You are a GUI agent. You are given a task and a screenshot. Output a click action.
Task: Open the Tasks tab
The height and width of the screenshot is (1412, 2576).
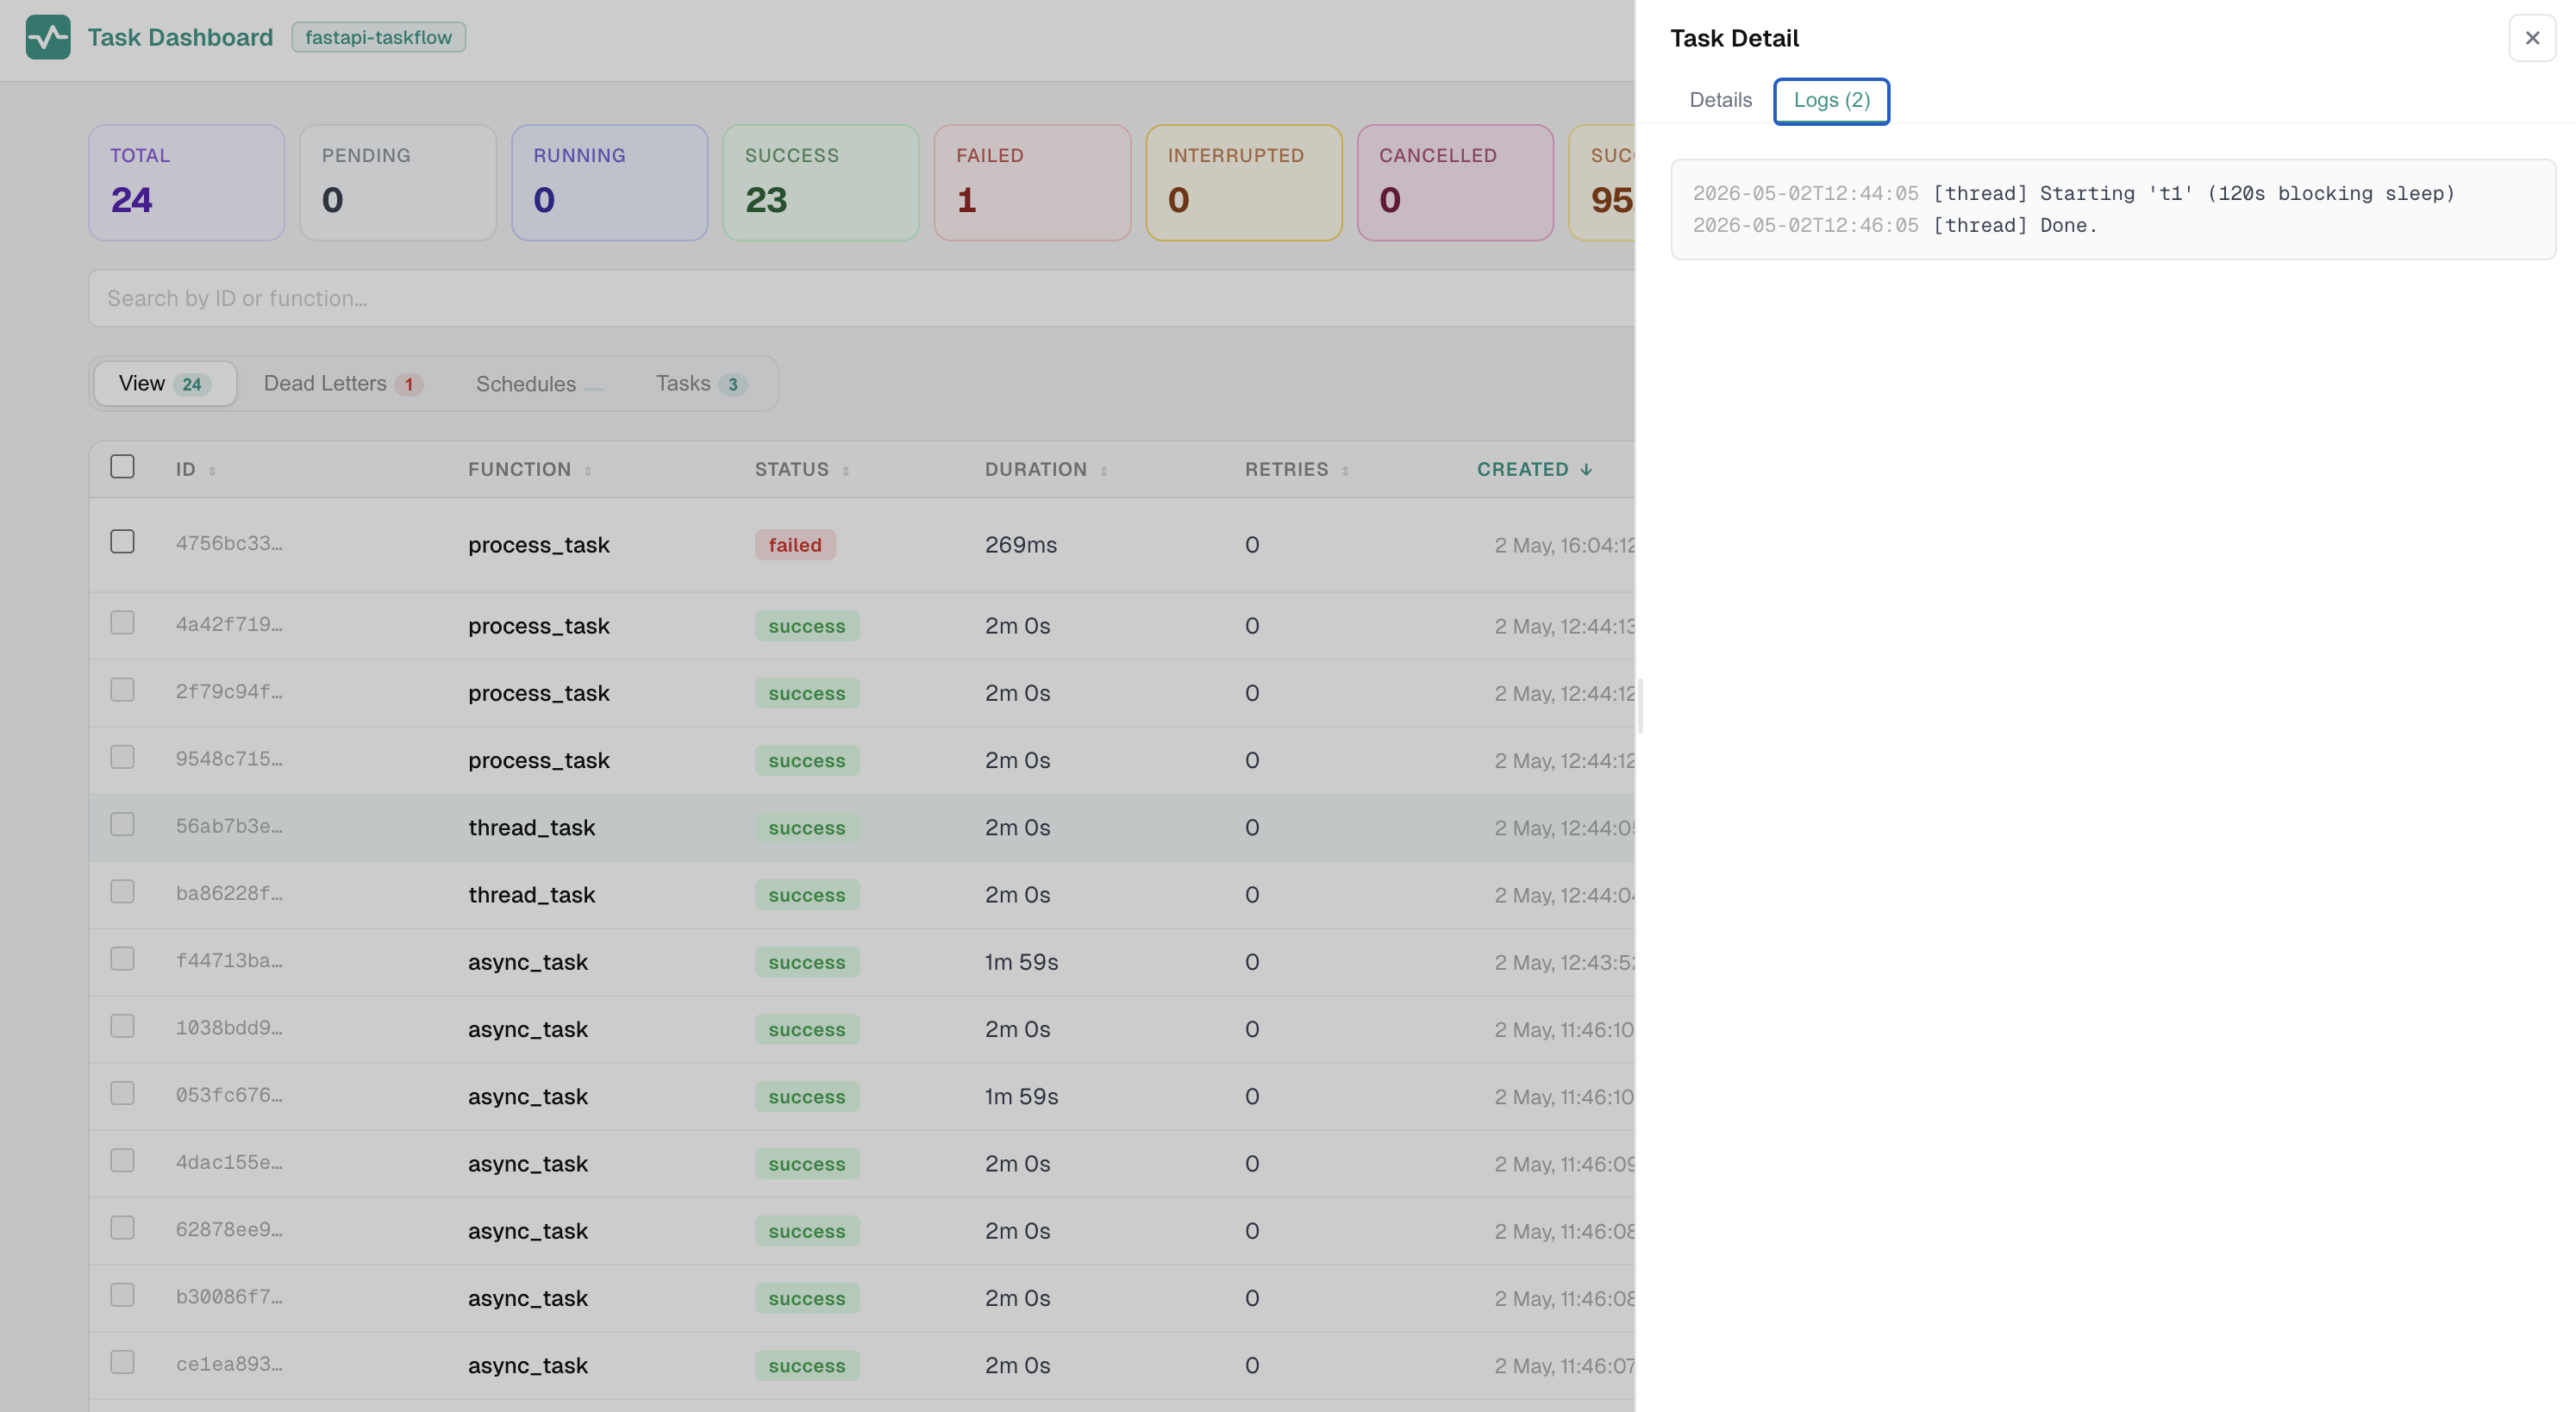[x=701, y=384]
